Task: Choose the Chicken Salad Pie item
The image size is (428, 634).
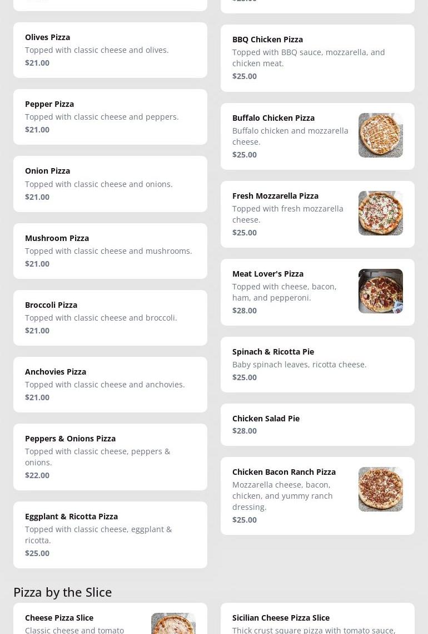Action: (x=317, y=425)
